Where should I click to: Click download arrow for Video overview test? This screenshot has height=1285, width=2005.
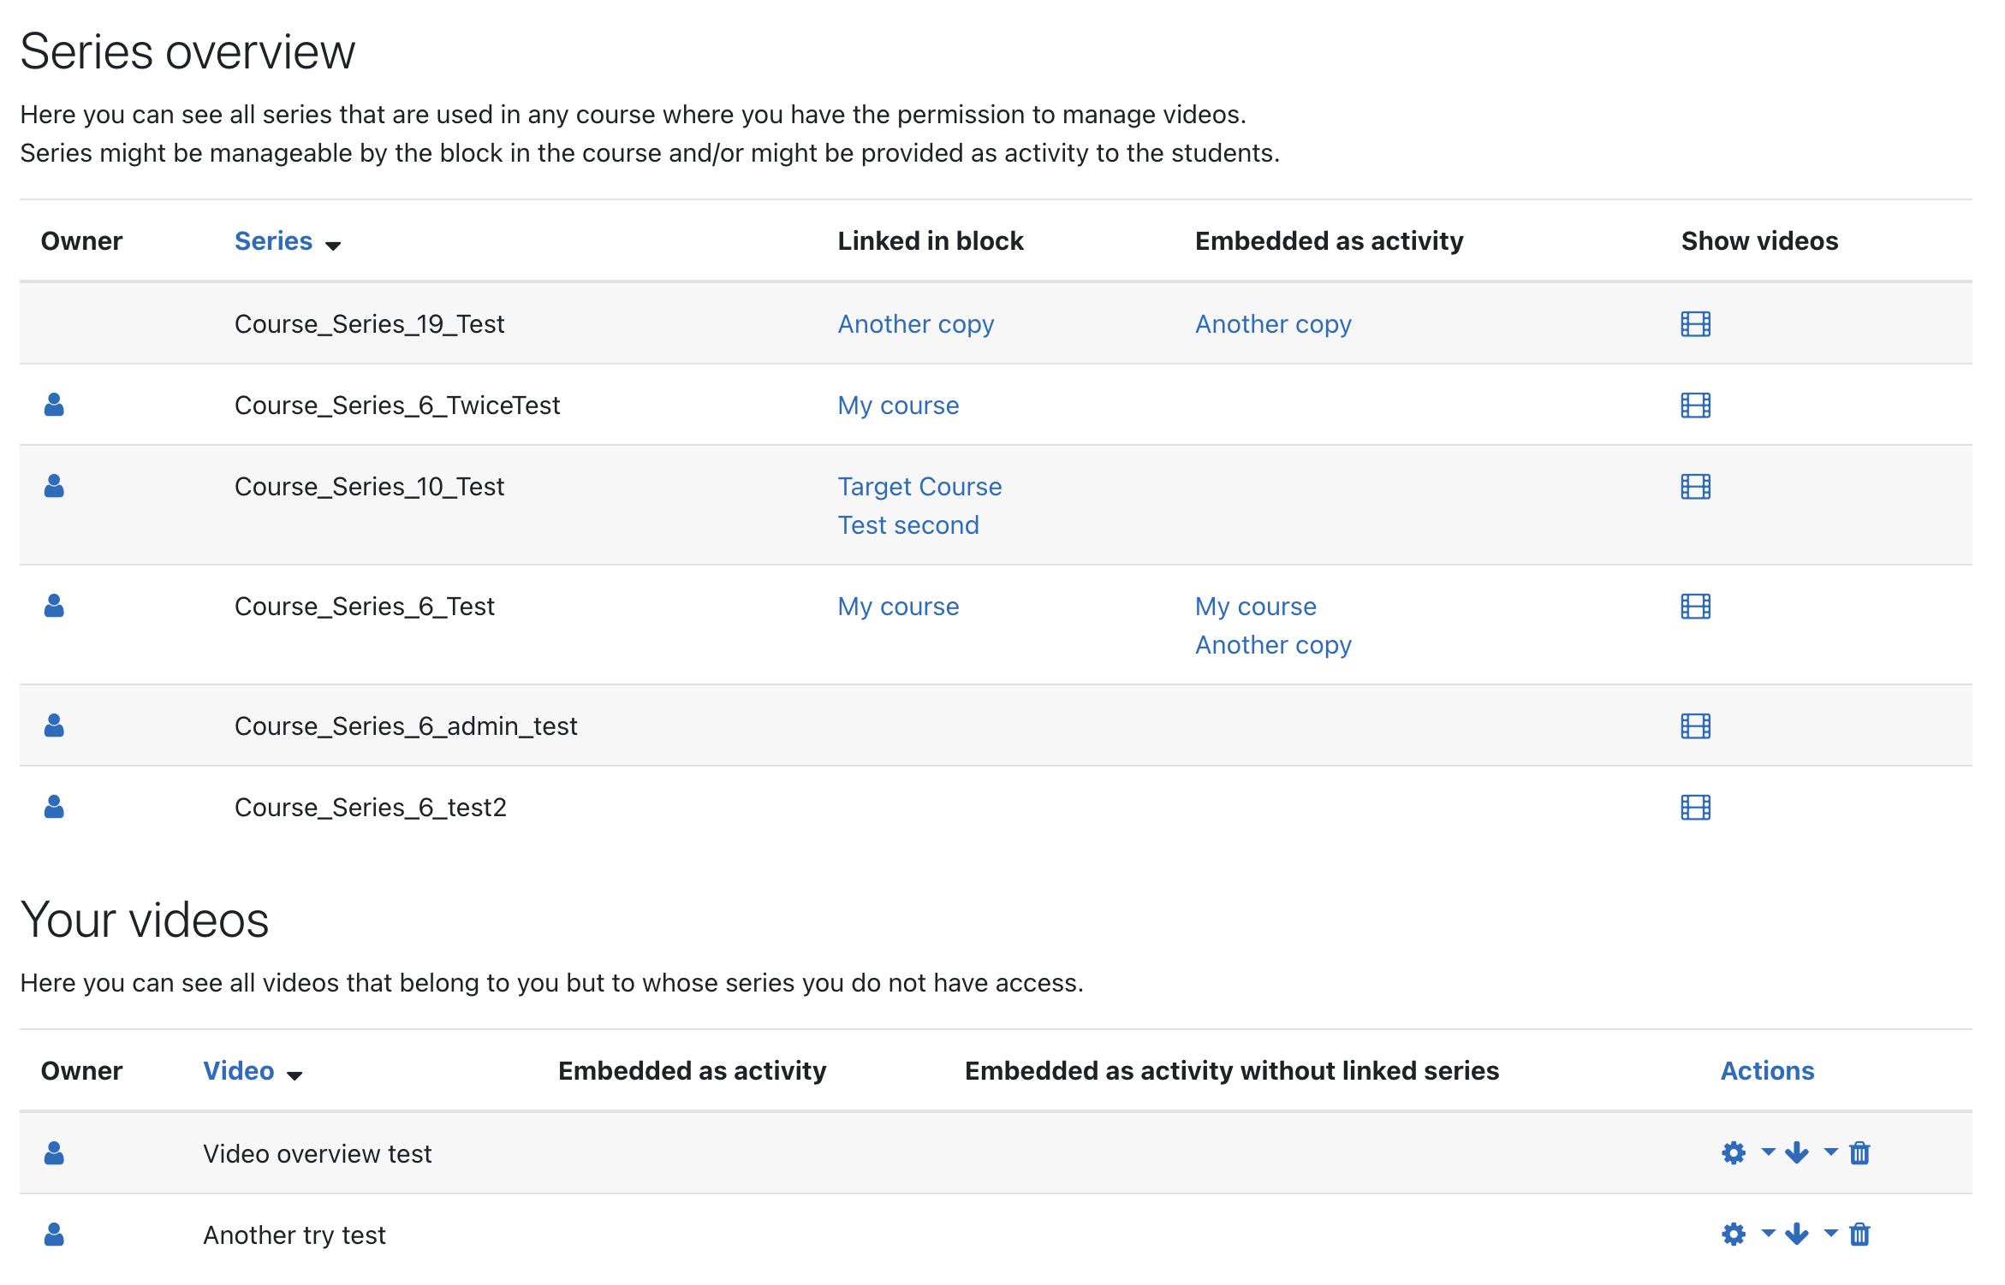coord(1797,1153)
